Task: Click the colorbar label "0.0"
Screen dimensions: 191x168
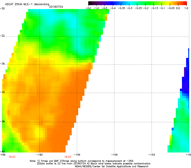Action: coord(178,8)
